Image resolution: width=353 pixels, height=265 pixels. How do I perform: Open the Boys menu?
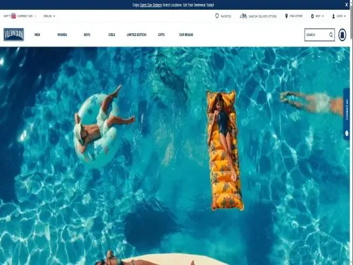point(87,35)
